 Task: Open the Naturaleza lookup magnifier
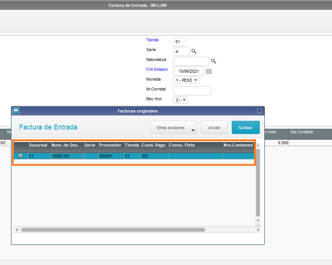213,61
